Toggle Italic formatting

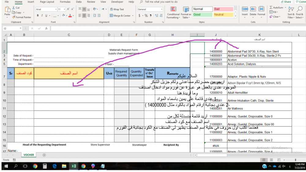(x=42, y=15)
